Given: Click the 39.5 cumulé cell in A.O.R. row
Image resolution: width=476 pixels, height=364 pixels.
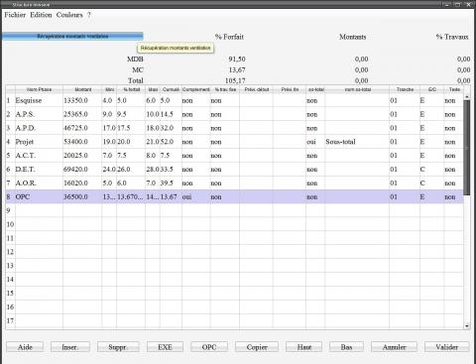Looking at the screenshot, I should pos(171,183).
